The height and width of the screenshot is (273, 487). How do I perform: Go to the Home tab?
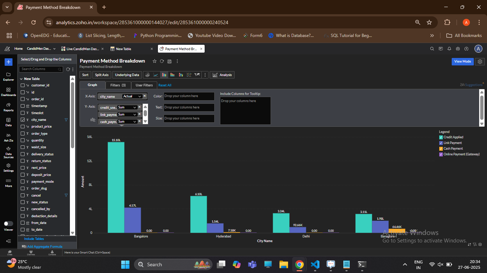tap(18, 49)
